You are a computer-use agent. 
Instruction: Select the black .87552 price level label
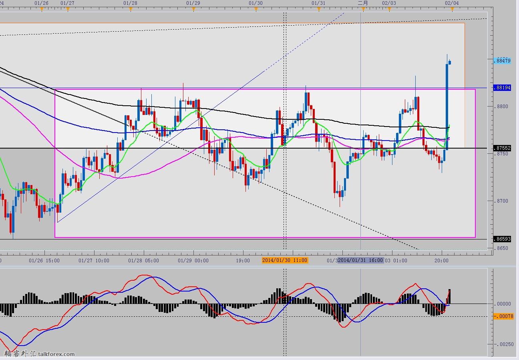502,148
